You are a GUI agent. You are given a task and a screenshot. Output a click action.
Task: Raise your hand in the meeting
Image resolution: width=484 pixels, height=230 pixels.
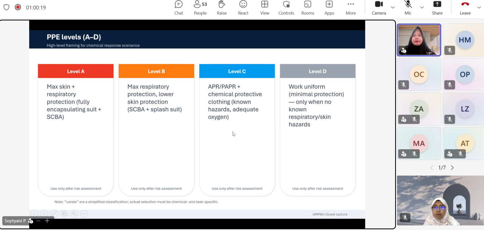click(x=222, y=8)
